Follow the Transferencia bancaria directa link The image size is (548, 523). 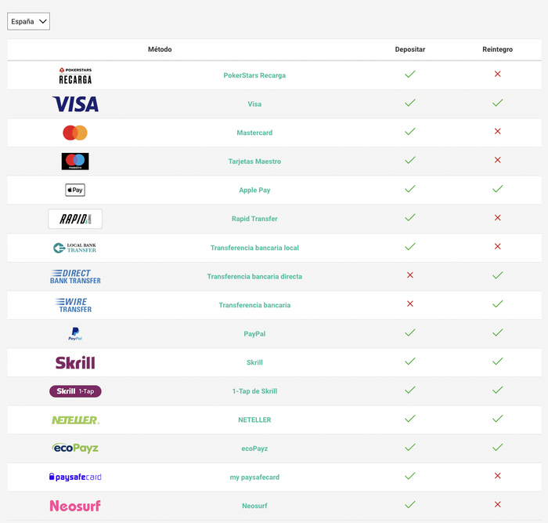point(254,276)
